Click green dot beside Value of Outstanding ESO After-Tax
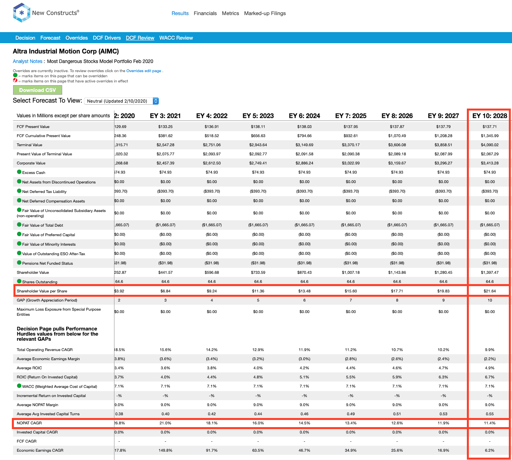This screenshot has width=512, height=460. [x=19, y=253]
